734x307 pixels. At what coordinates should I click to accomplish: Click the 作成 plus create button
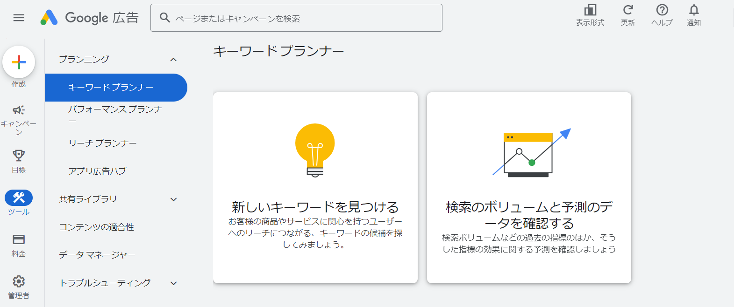click(x=19, y=62)
